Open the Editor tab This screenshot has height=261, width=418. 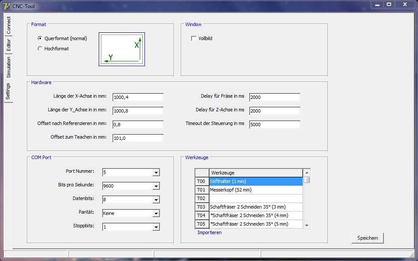click(9, 45)
